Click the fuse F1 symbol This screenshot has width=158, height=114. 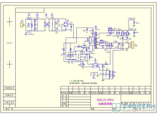[x=29, y=19]
